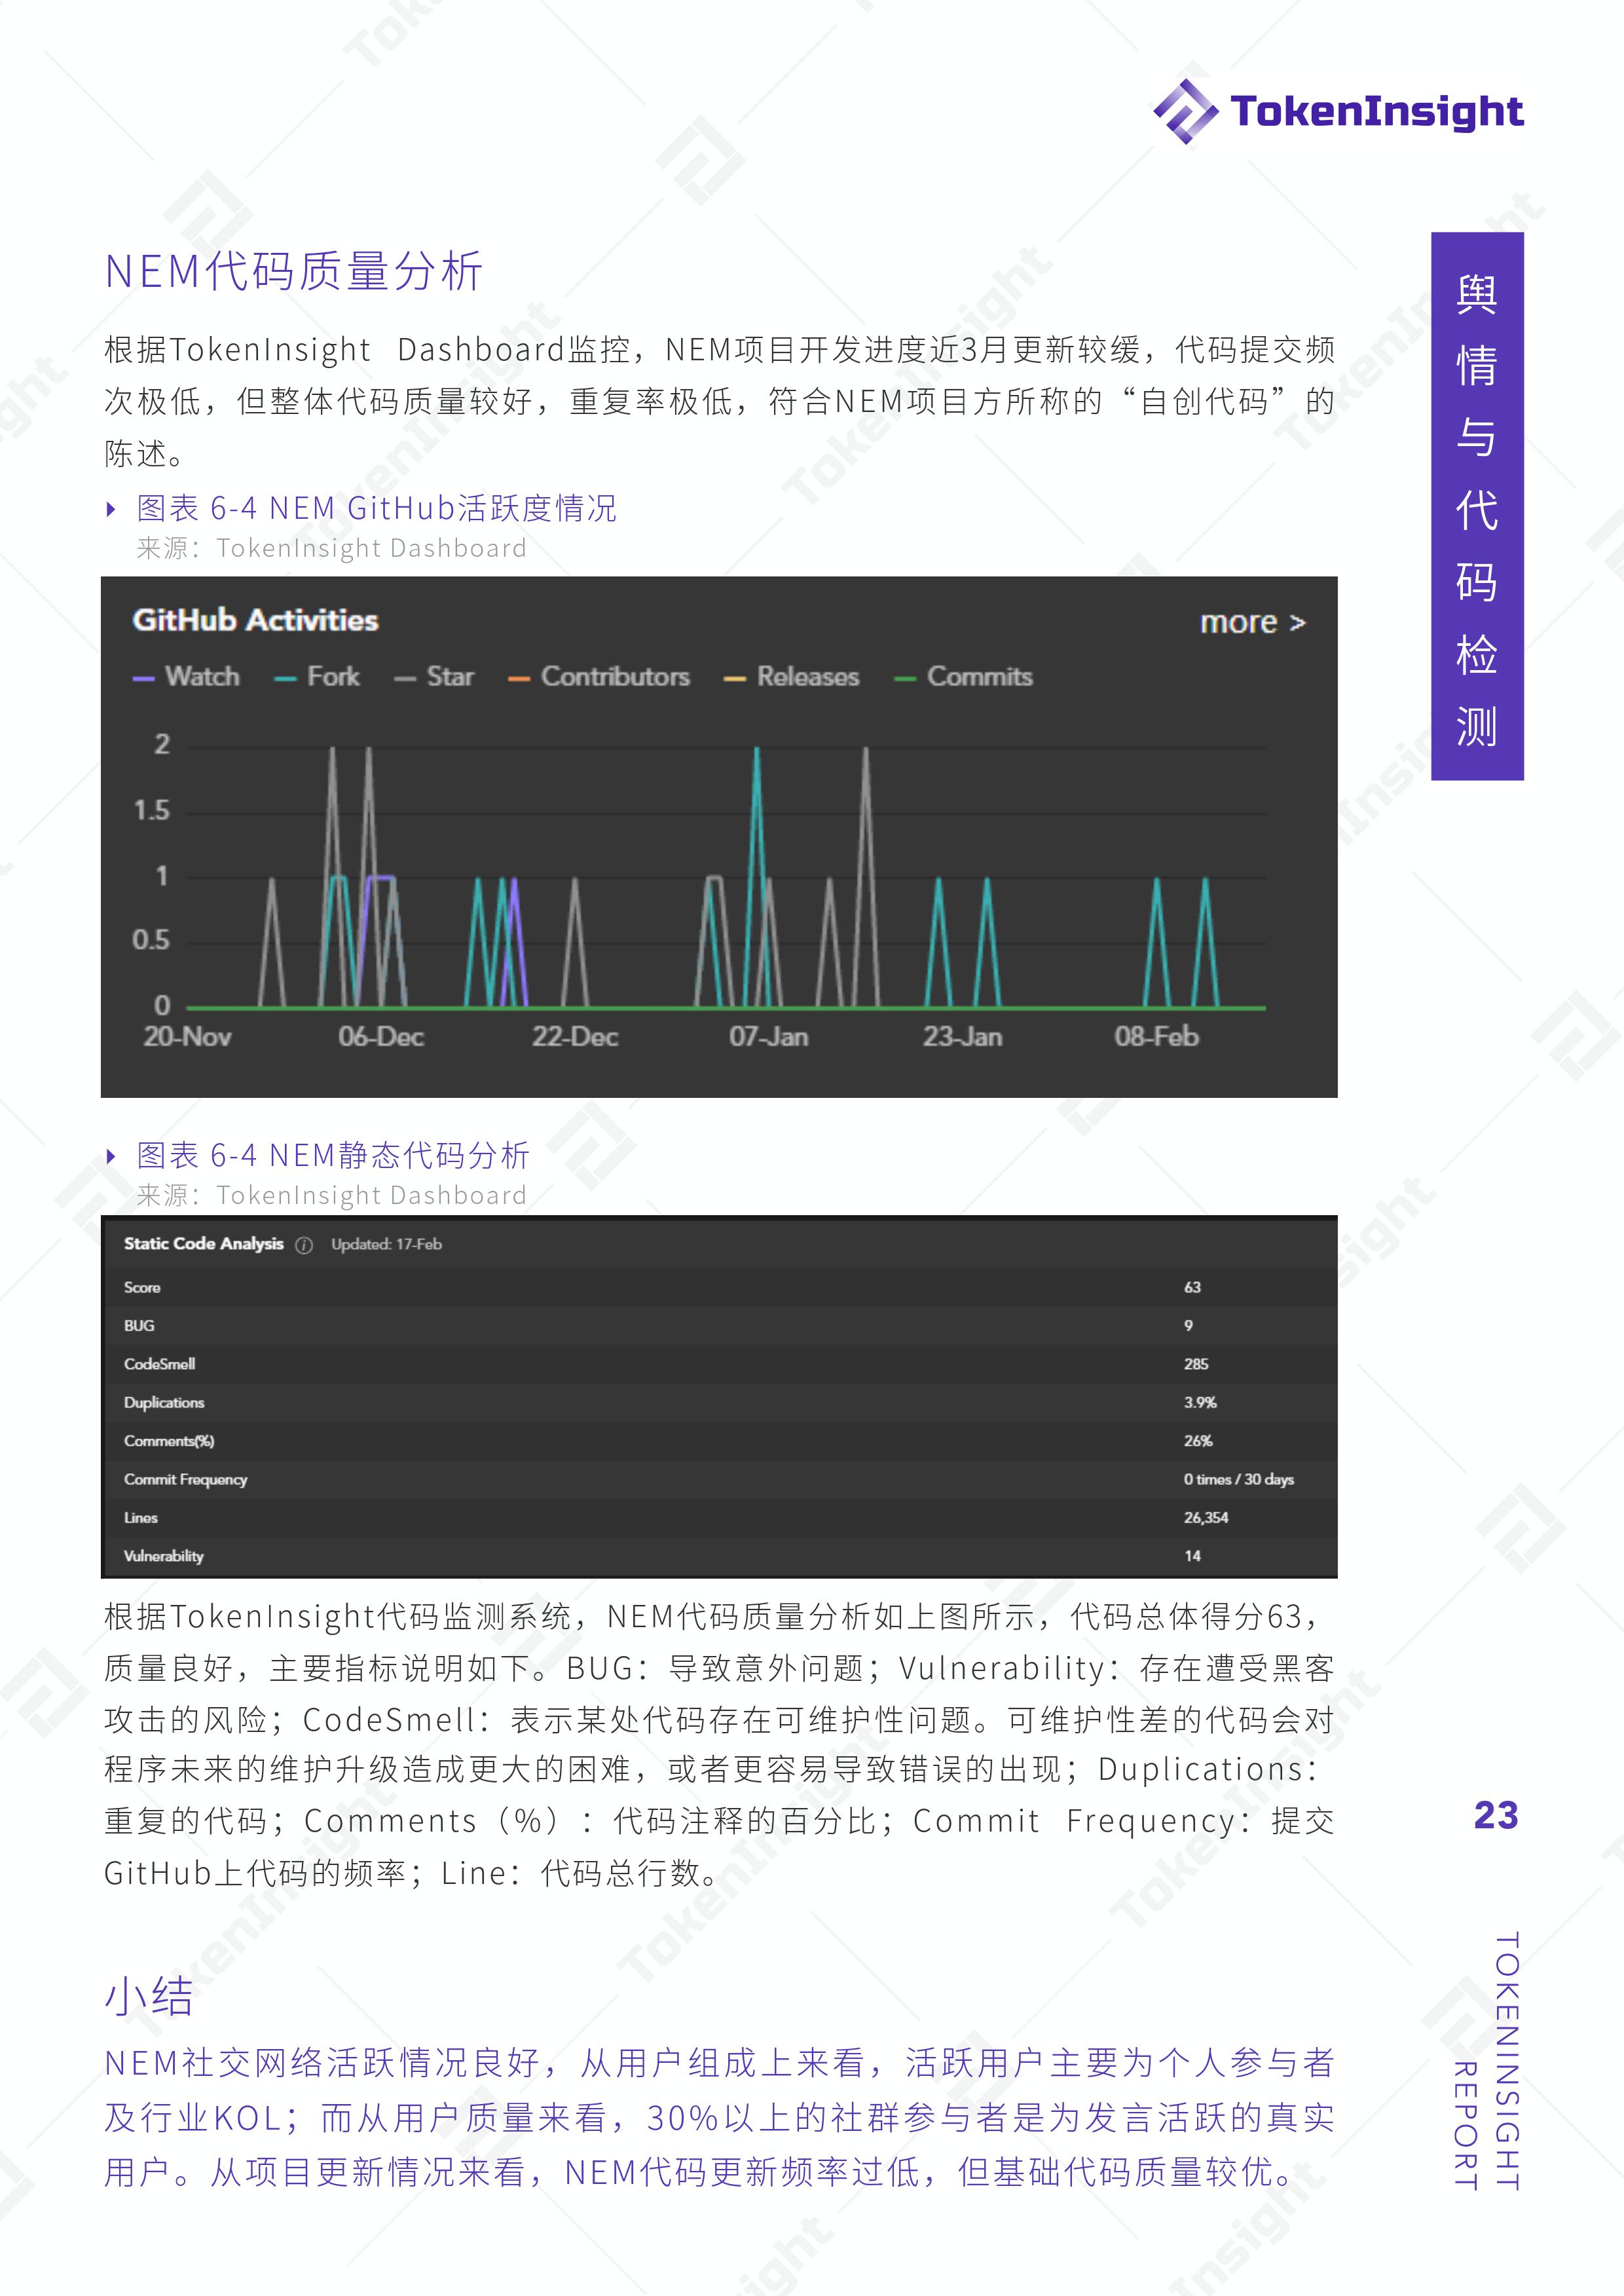Image resolution: width=1624 pixels, height=2296 pixels.
Task: Open the "more >" link in GitHub Activities
Action: pos(1253,622)
